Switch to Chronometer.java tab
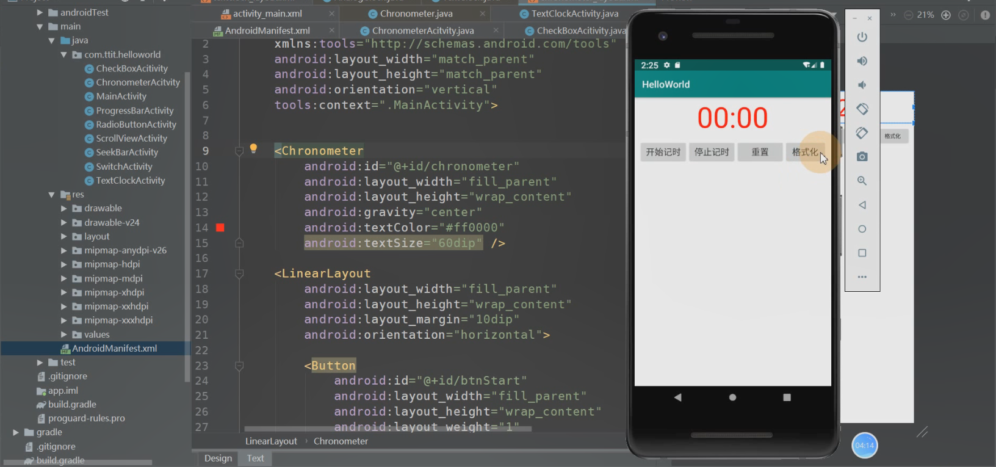 click(416, 13)
